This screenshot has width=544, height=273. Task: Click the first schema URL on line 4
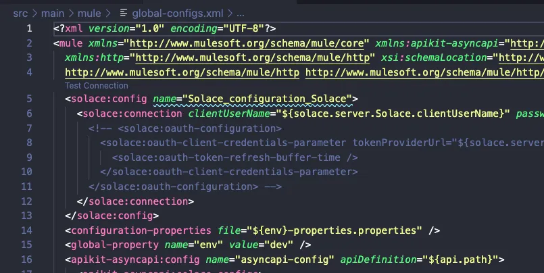(x=182, y=72)
